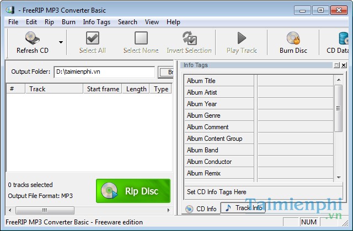Undock the Info Tags panel float button
This screenshot has height=231, width=353.
coord(336,65)
